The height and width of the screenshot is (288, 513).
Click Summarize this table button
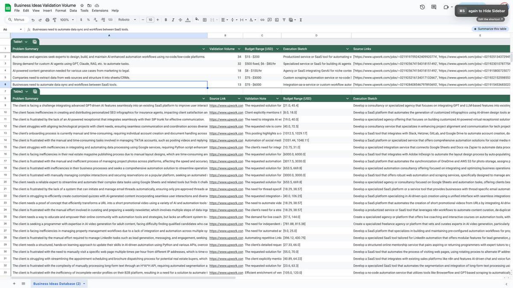[x=491, y=29]
